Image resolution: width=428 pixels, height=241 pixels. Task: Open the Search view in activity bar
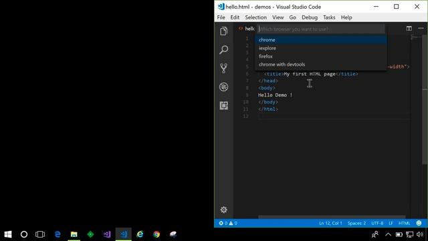point(223,50)
